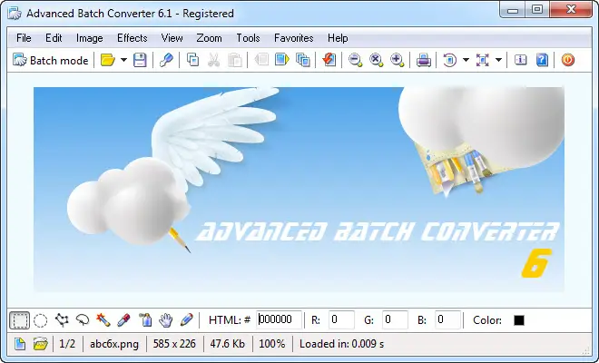The width and height of the screenshot is (599, 363).
Task: Click the fit-to-window resize icon
Action: click(483, 60)
